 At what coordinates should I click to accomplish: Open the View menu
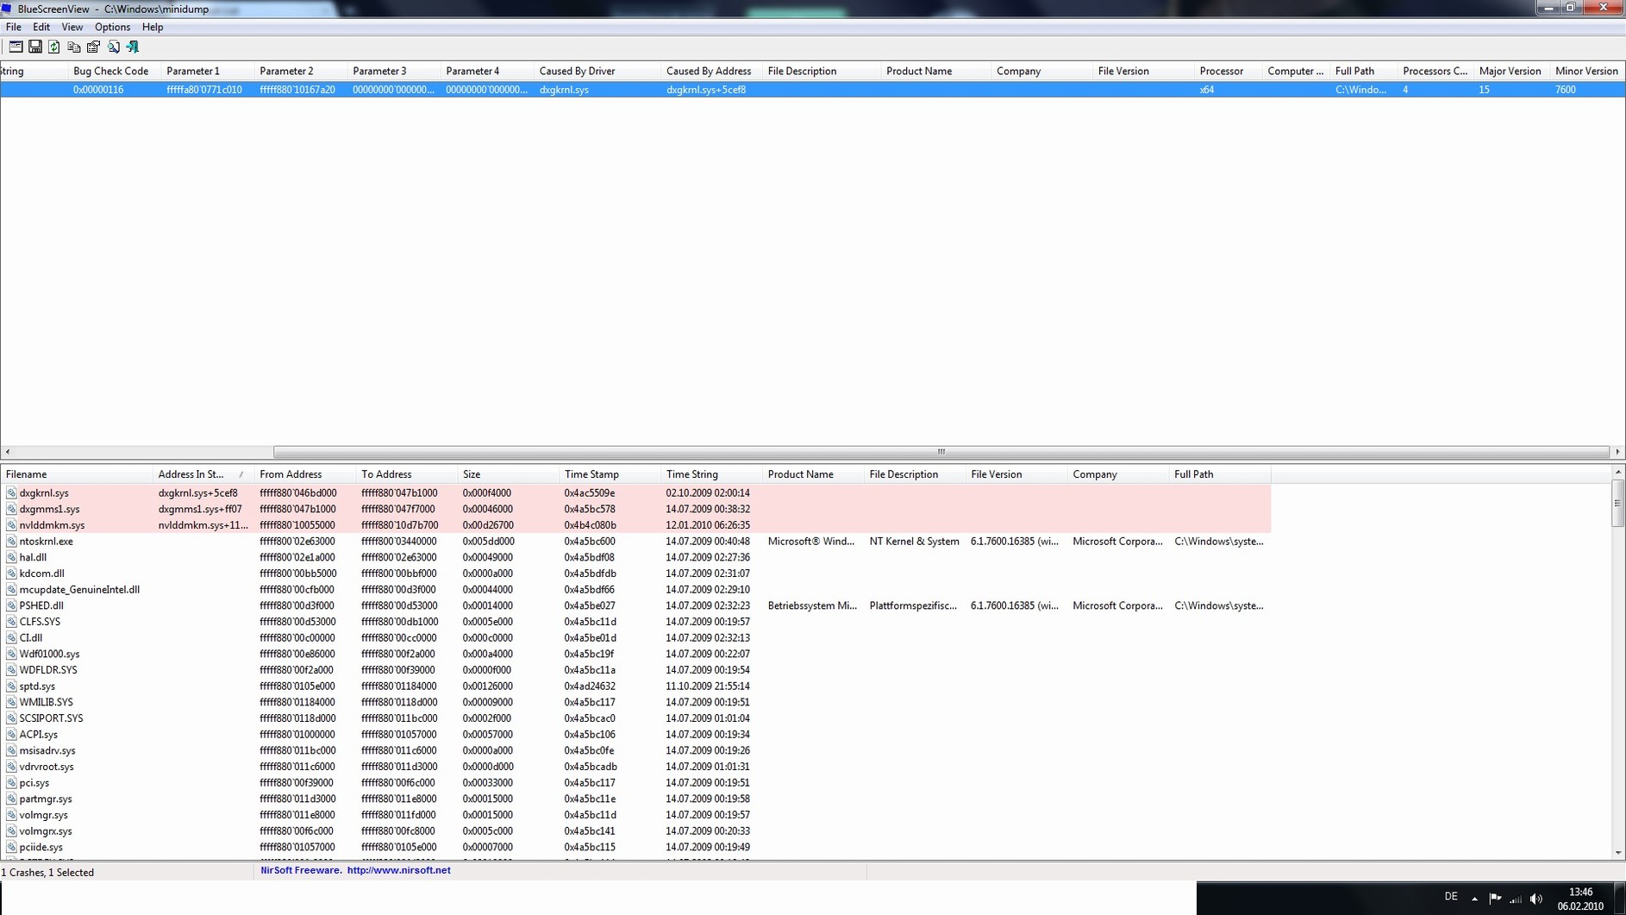(72, 27)
